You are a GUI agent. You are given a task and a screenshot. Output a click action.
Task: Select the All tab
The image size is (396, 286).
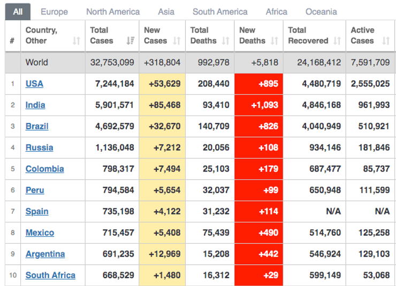(18, 12)
